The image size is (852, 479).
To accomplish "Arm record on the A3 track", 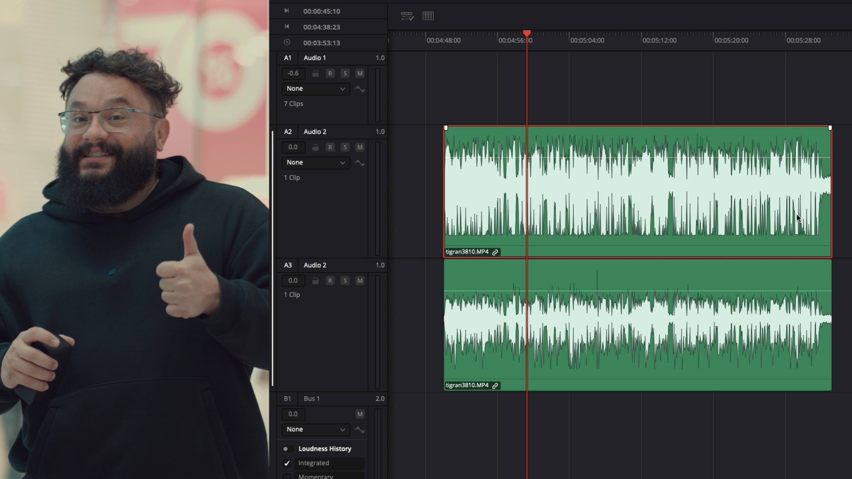I will pyautogui.click(x=330, y=281).
